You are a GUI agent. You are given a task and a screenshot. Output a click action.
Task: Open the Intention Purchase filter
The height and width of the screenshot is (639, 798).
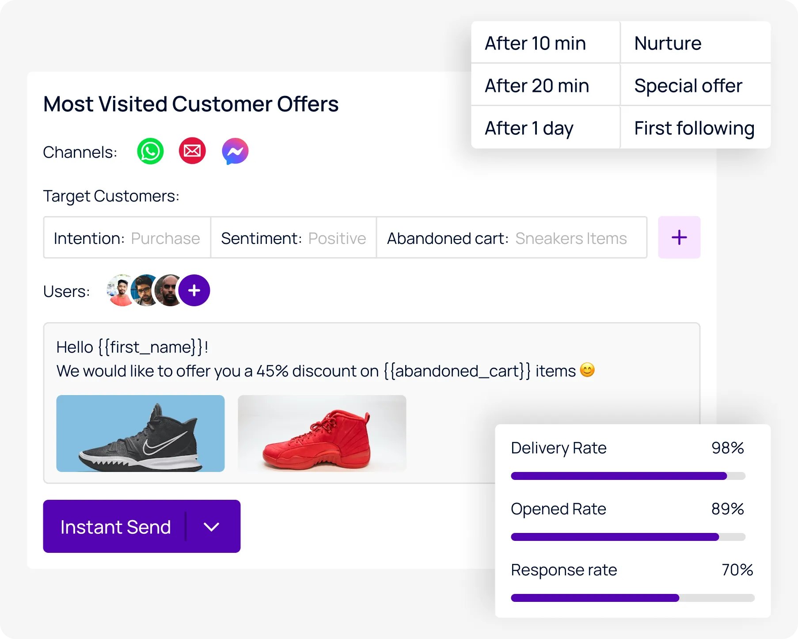[x=126, y=238]
